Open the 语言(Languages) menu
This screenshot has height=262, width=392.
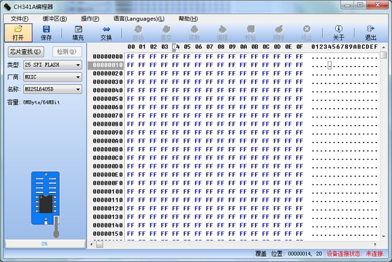coord(139,19)
